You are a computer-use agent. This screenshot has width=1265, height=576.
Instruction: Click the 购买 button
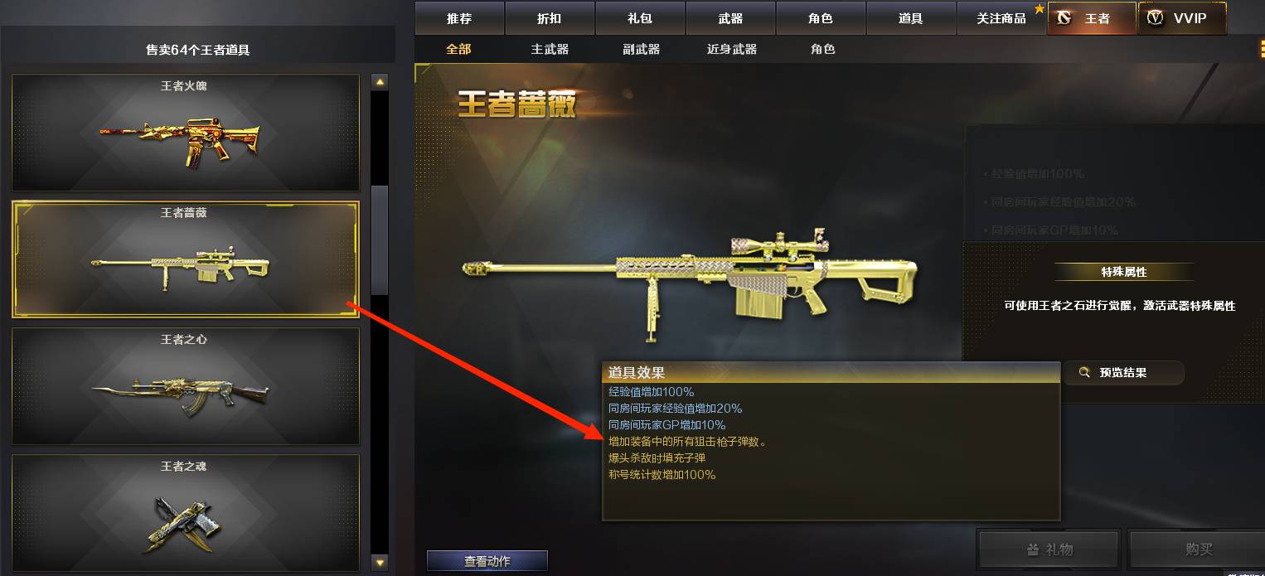pyautogui.click(x=1199, y=549)
